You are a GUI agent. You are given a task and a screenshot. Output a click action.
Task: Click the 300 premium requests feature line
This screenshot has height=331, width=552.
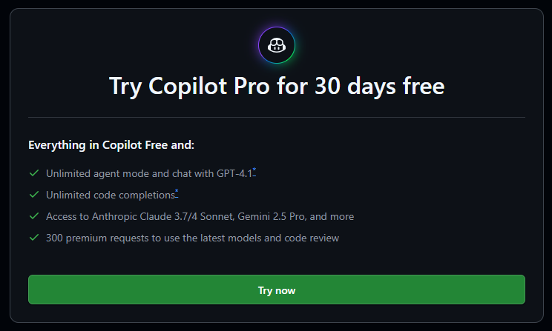pos(193,238)
